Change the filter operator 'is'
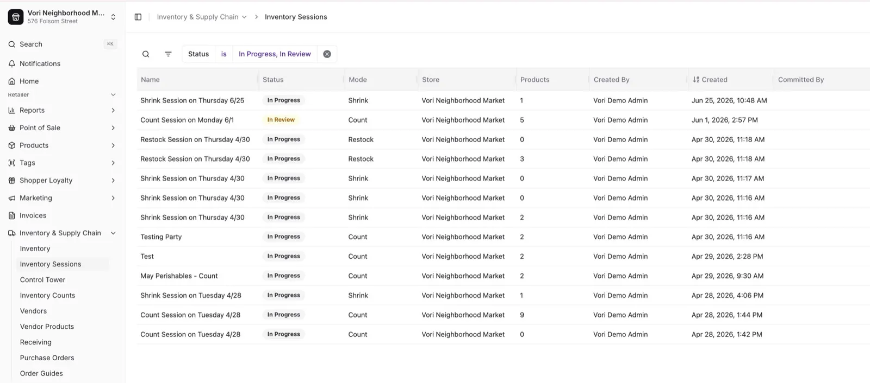Image resolution: width=870 pixels, height=383 pixels. pos(223,54)
